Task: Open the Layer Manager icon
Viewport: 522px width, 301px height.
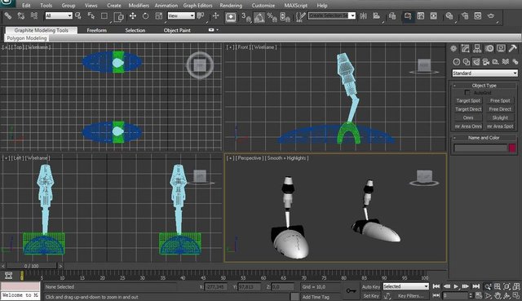Action: pos(392,15)
